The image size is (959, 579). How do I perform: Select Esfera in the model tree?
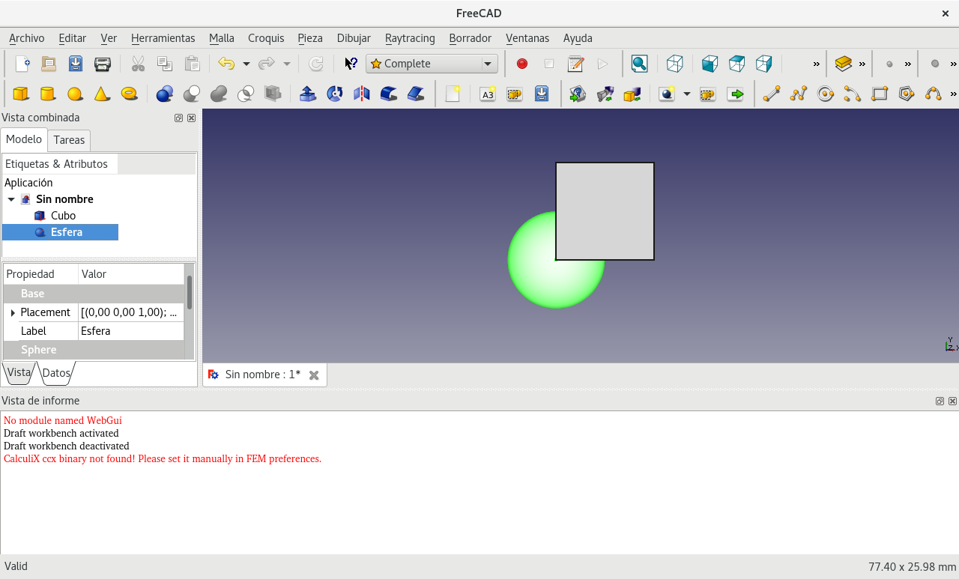[67, 232]
